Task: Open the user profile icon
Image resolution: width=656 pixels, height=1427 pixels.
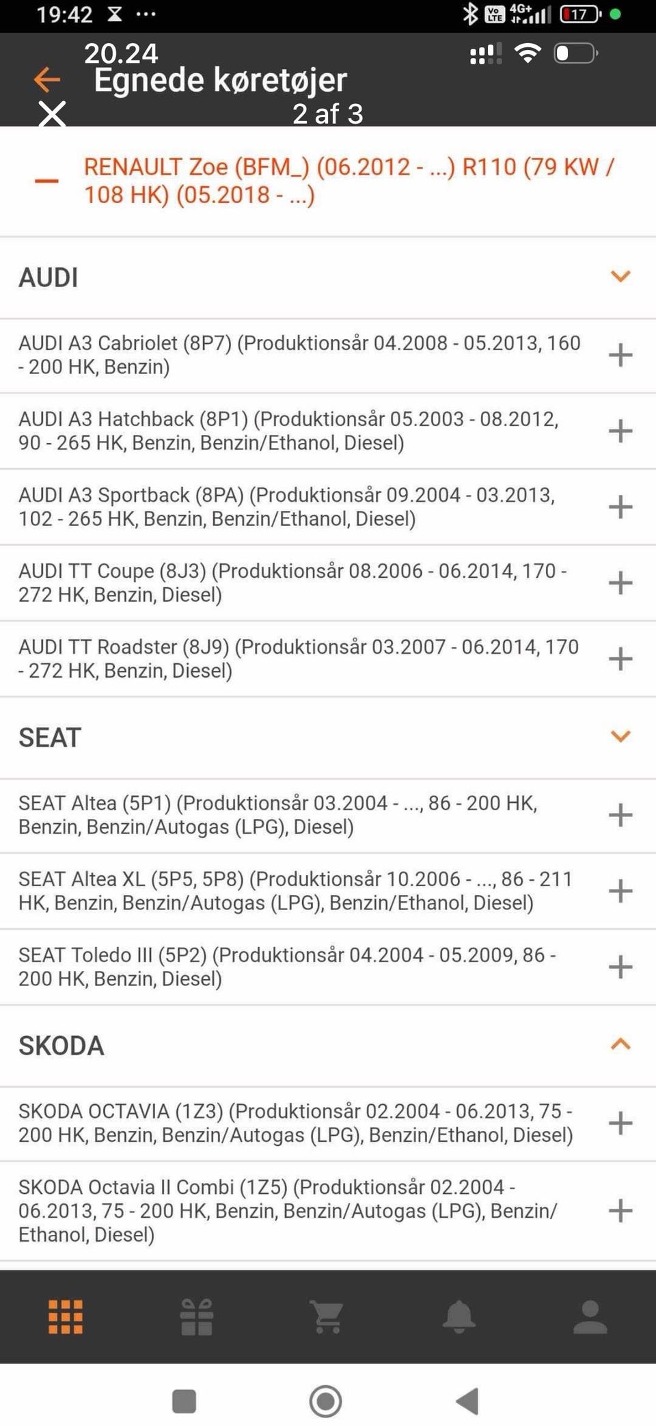Action: 590,1316
